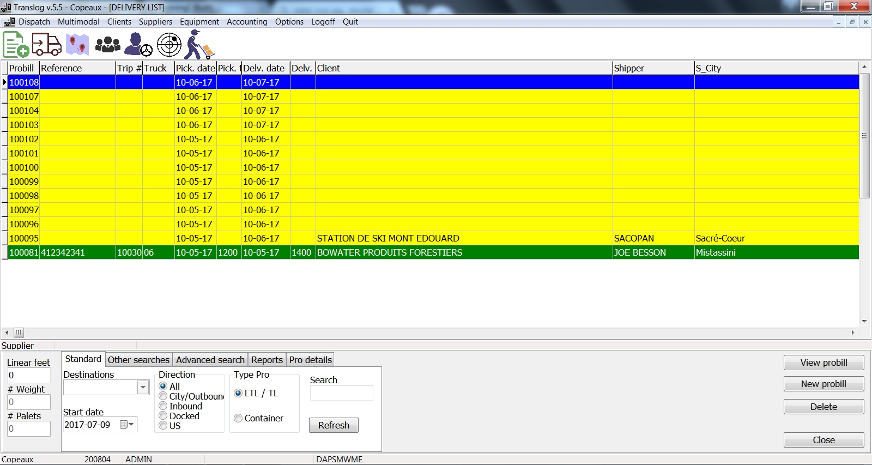The height and width of the screenshot is (465, 872).
Task: Open the Start date picker arrow
Action: [131, 425]
